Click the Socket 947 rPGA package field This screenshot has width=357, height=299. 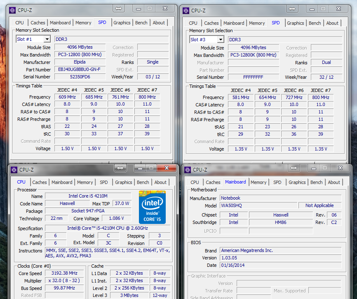point(88,211)
